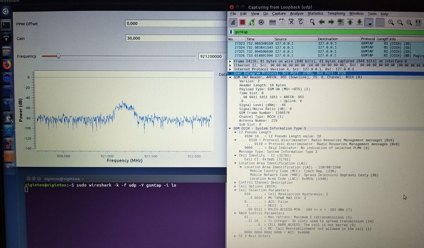Collapse the Cell Selection Parameters node
424x248 pixels.
pos(235,190)
